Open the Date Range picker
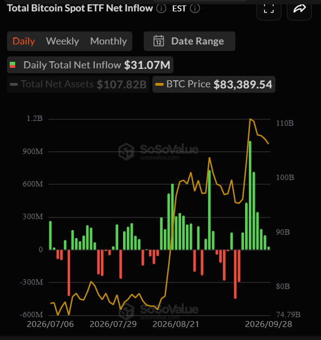This screenshot has height=340, width=321. click(189, 41)
